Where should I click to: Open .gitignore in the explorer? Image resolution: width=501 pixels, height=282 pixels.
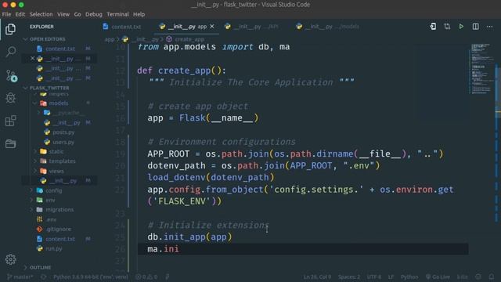[58, 229]
